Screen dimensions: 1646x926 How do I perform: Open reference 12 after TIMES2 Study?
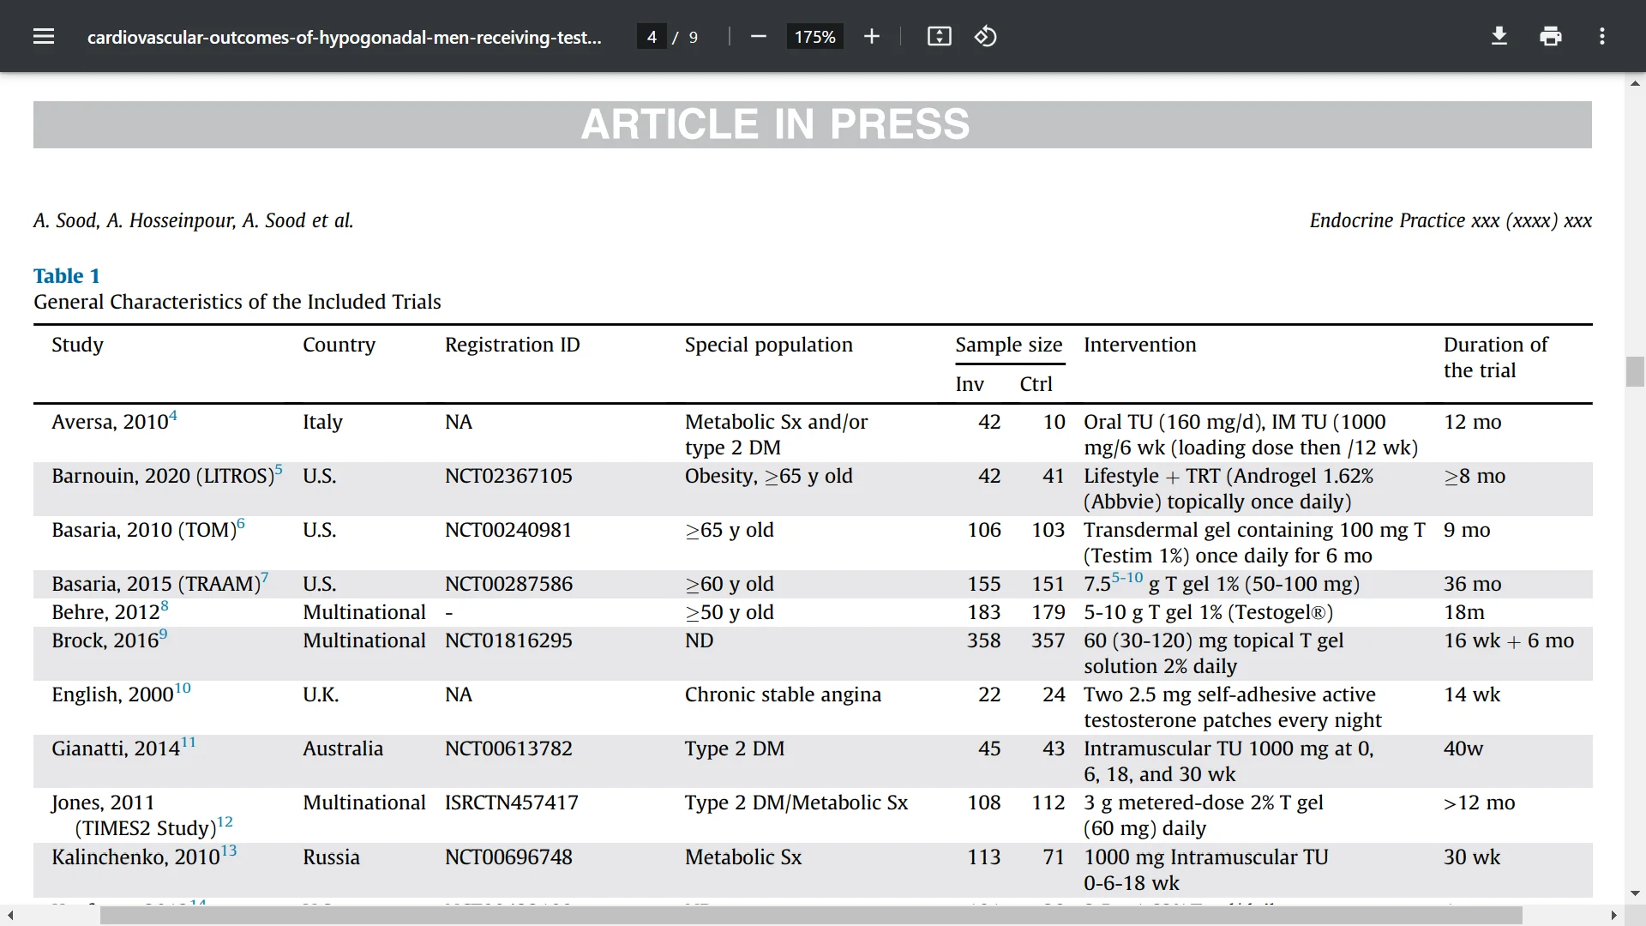[x=225, y=822]
